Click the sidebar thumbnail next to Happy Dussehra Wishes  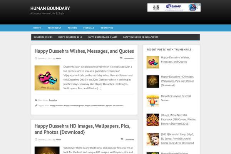pyautogui.click(x=152, y=62)
